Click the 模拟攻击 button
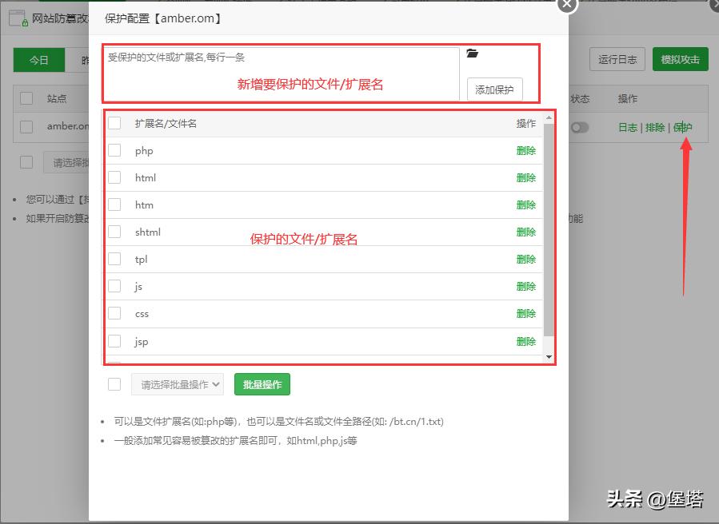This screenshot has width=719, height=524. point(679,58)
